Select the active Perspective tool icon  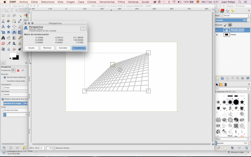pyautogui.click(x=15, y=32)
